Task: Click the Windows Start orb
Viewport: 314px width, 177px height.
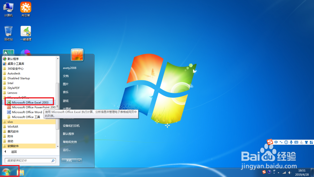Action: [6, 172]
